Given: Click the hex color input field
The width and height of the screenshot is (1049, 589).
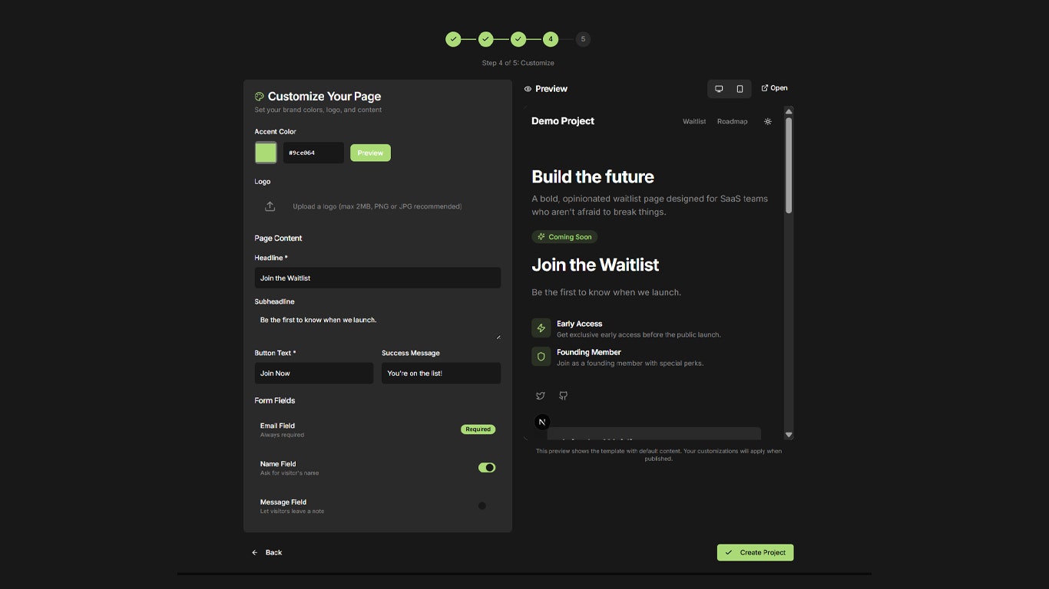Looking at the screenshot, I should pyautogui.click(x=313, y=152).
